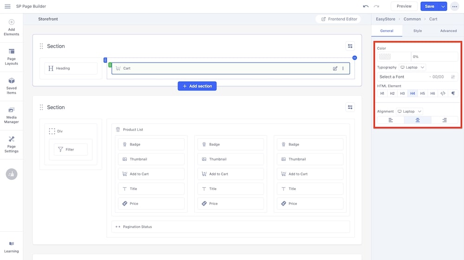Expand the Save button dropdown arrow

coord(443,6)
